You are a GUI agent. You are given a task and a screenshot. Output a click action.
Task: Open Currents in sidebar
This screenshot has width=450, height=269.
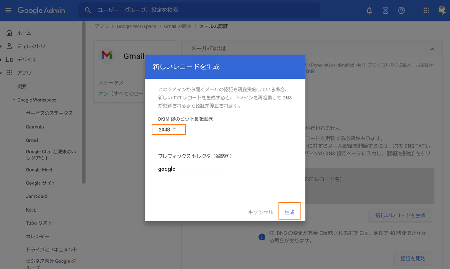35,127
